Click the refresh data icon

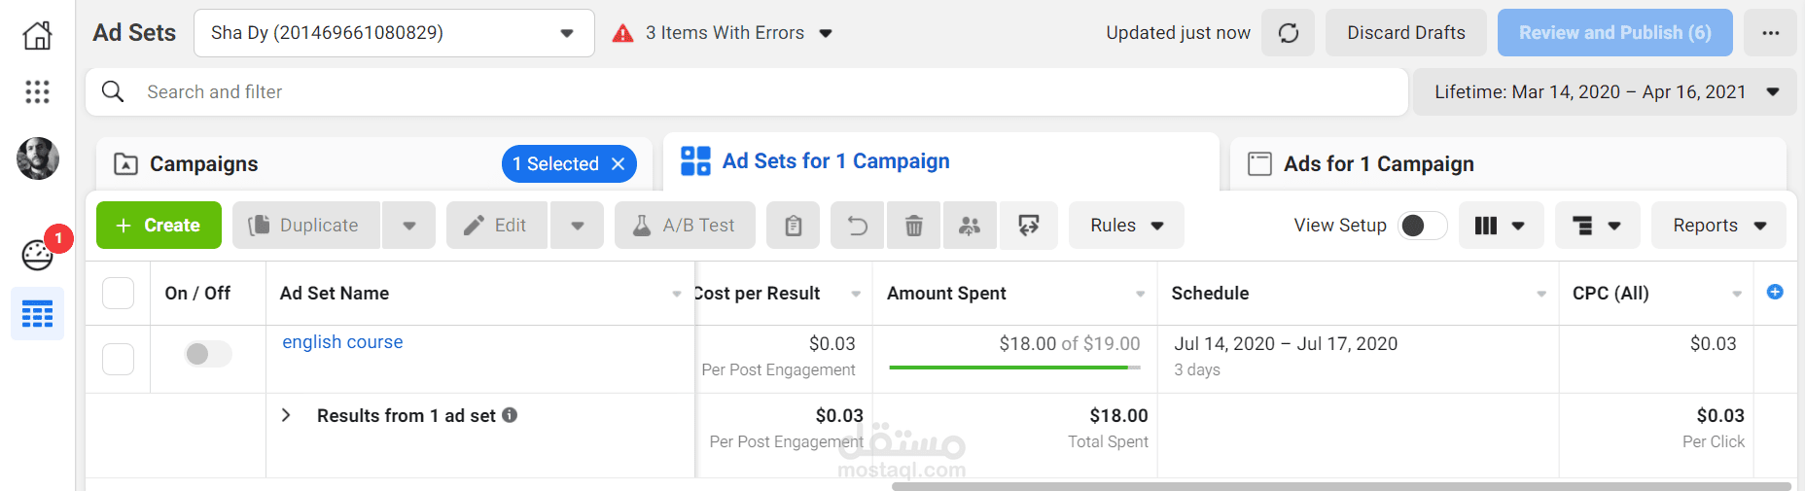(1288, 33)
